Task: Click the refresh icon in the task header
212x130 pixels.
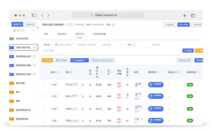Action: coord(113,25)
